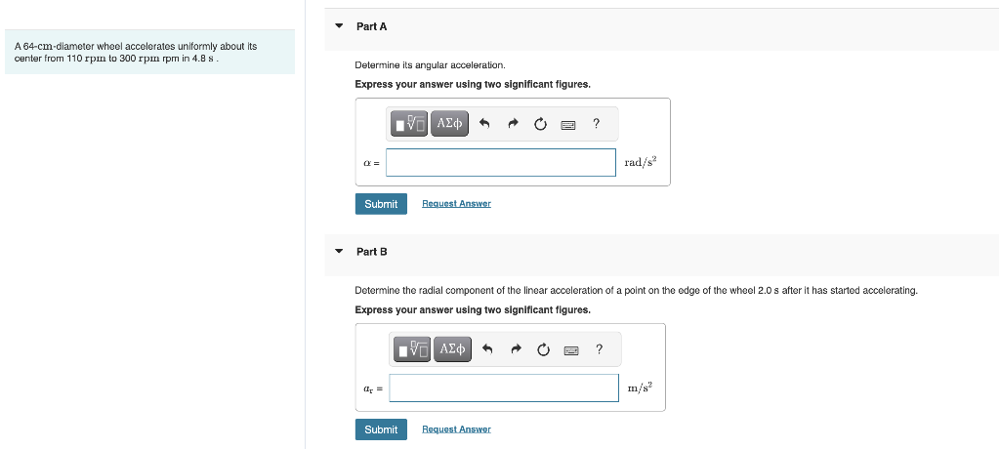Image resolution: width=1000 pixels, height=449 pixels.
Task: Collapse the Part A section
Action: pos(339,26)
